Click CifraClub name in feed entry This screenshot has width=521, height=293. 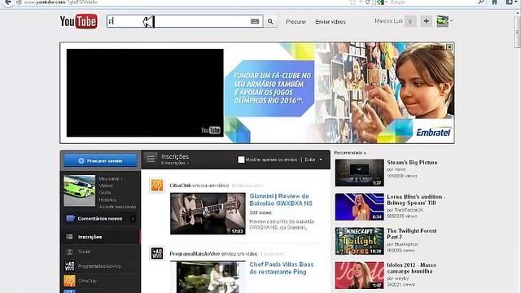(x=180, y=186)
